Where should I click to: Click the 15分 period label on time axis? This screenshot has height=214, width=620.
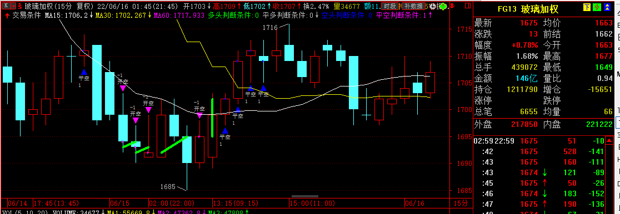coord(461,203)
